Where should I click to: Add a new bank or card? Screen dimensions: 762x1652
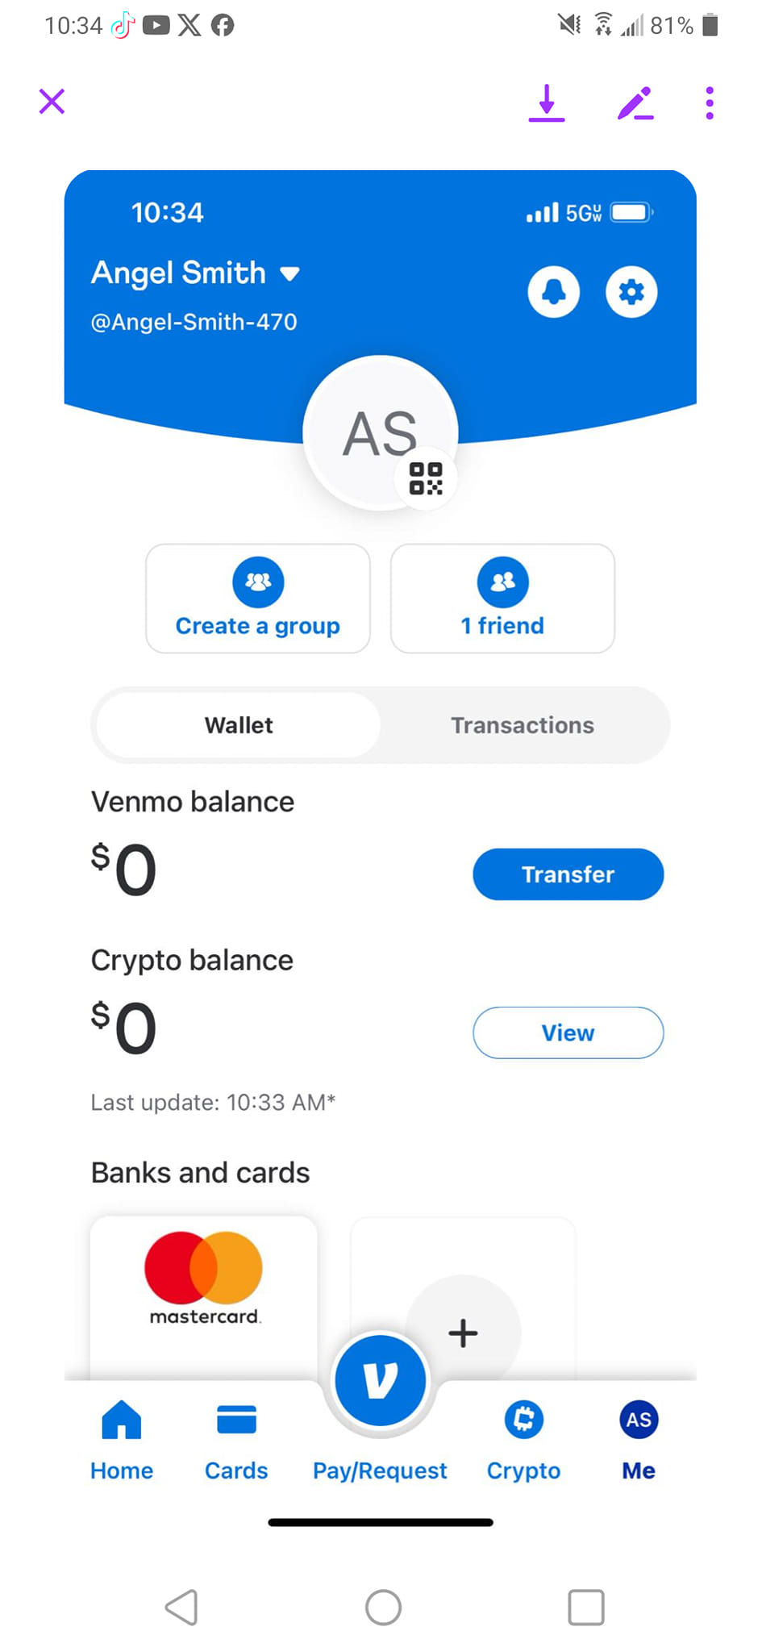coord(463,1333)
